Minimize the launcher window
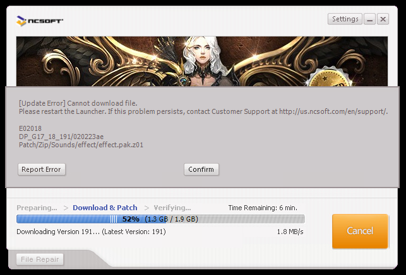This screenshot has height=275, width=406. coord(369,20)
